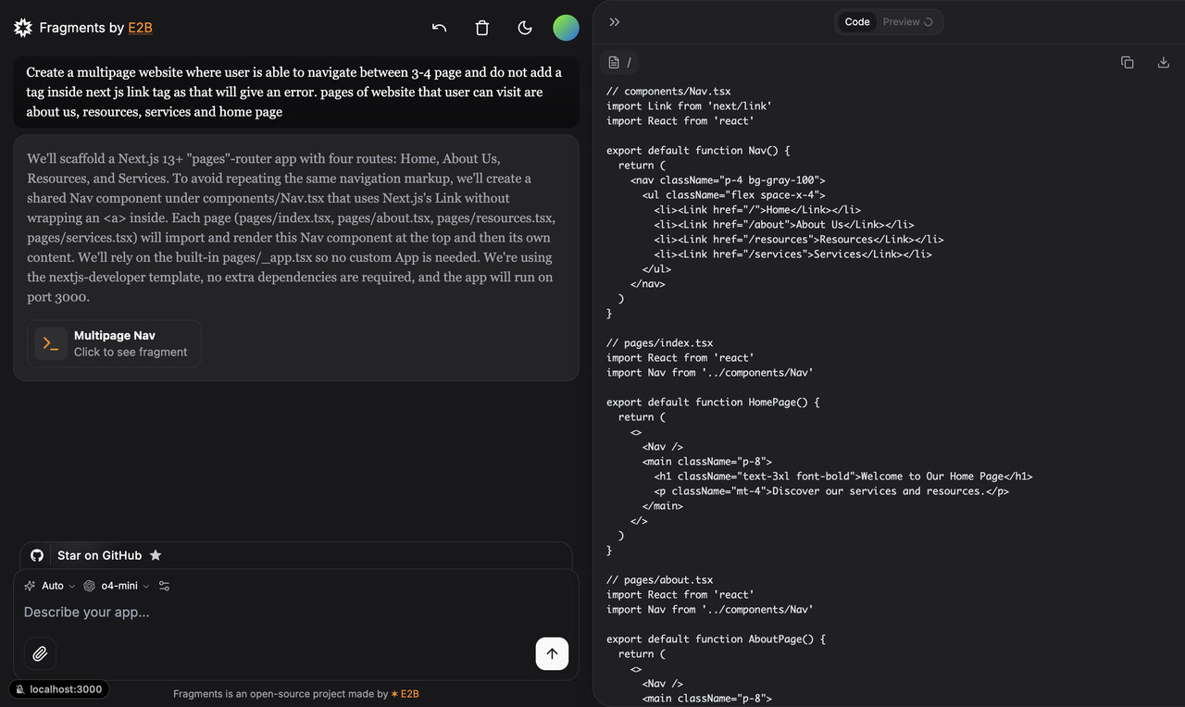Toggle dark mode with the moon icon
This screenshot has height=707, width=1185.
point(525,28)
